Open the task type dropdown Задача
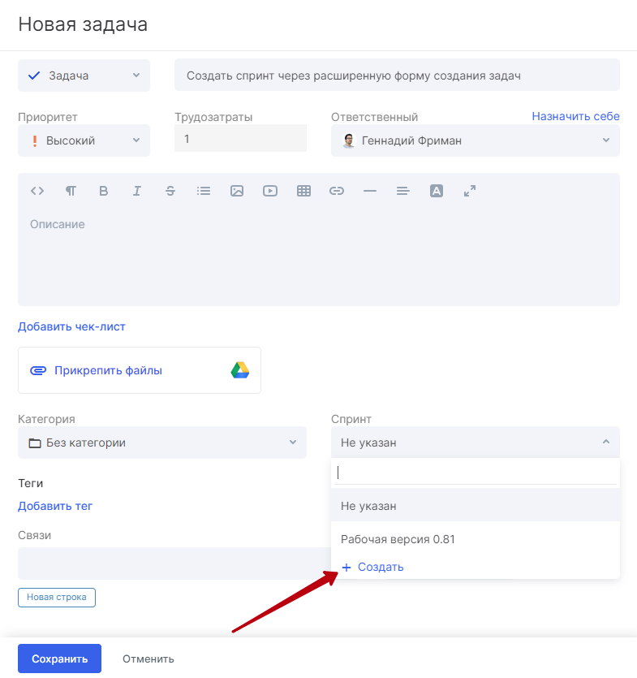 tap(84, 76)
